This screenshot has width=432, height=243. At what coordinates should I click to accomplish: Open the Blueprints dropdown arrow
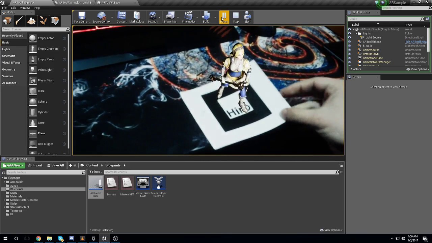[x=178, y=17]
